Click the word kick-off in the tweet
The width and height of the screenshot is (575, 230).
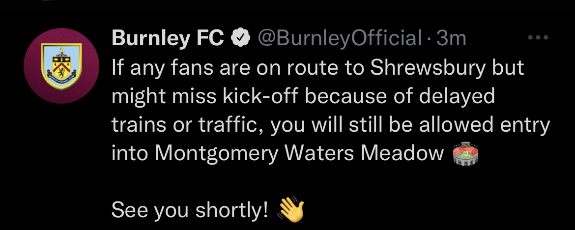pos(267,97)
